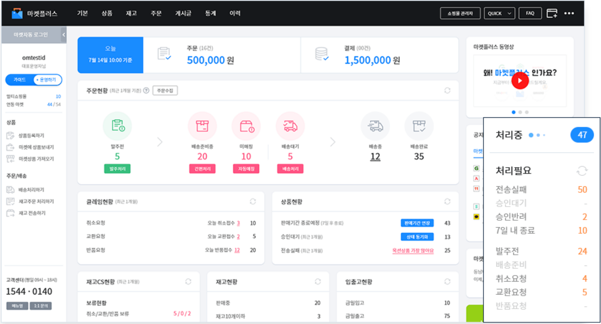Click the 배송완료 completed icon
Screen dimensions: 601x324
pyautogui.click(x=419, y=126)
